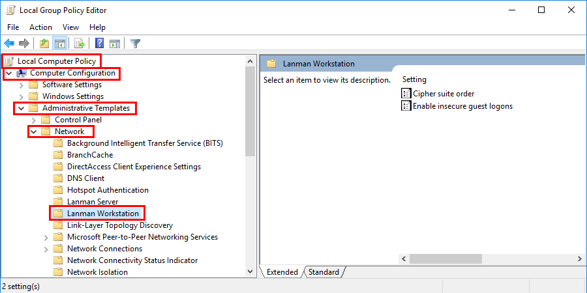Open the Action menu
The width and height of the screenshot is (587, 293).
point(41,27)
